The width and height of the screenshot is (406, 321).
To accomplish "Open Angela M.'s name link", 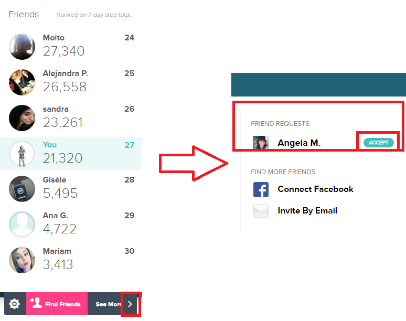I will (299, 143).
